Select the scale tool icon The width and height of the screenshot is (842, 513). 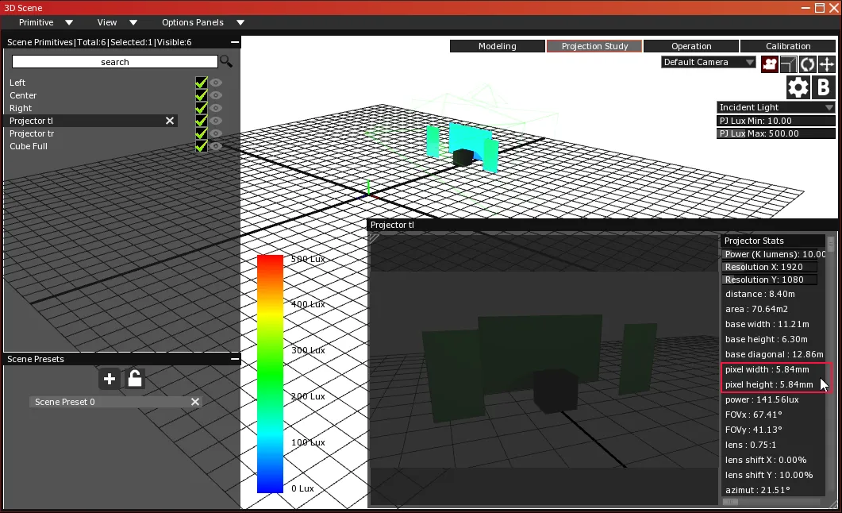[x=788, y=64]
